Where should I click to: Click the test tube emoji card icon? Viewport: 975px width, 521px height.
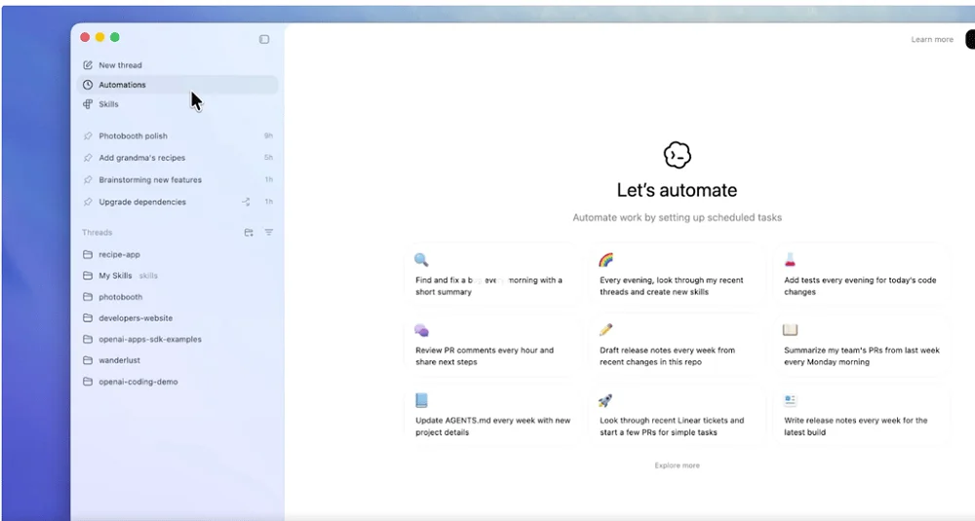point(790,260)
